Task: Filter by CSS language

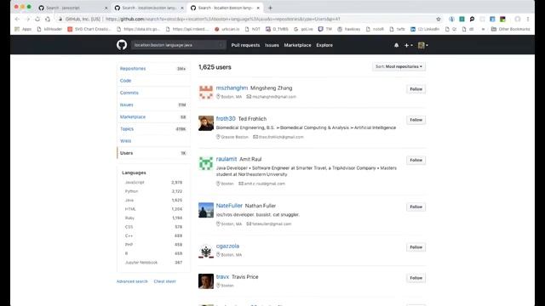Action: click(153, 227)
